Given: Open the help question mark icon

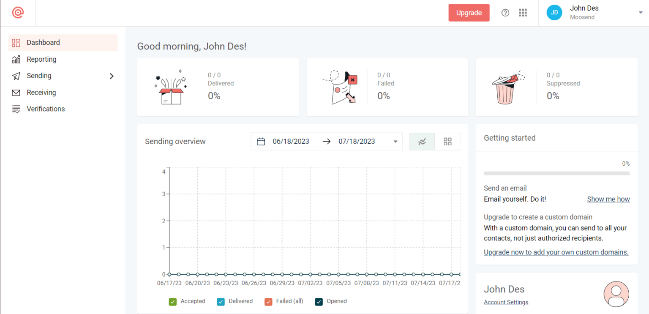Looking at the screenshot, I should click(x=505, y=13).
